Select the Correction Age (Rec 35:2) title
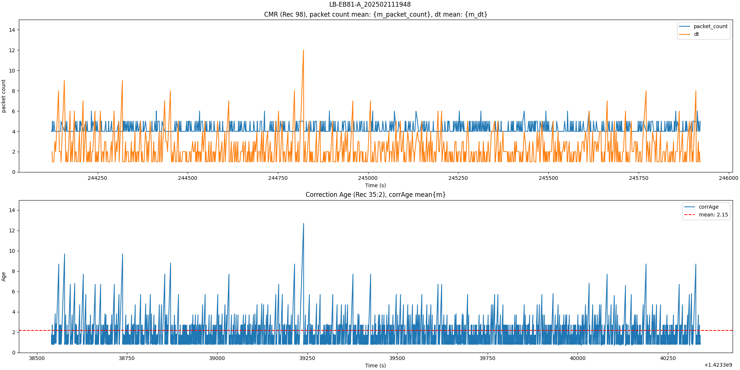This screenshot has height=370, width=740. point(376,195)
